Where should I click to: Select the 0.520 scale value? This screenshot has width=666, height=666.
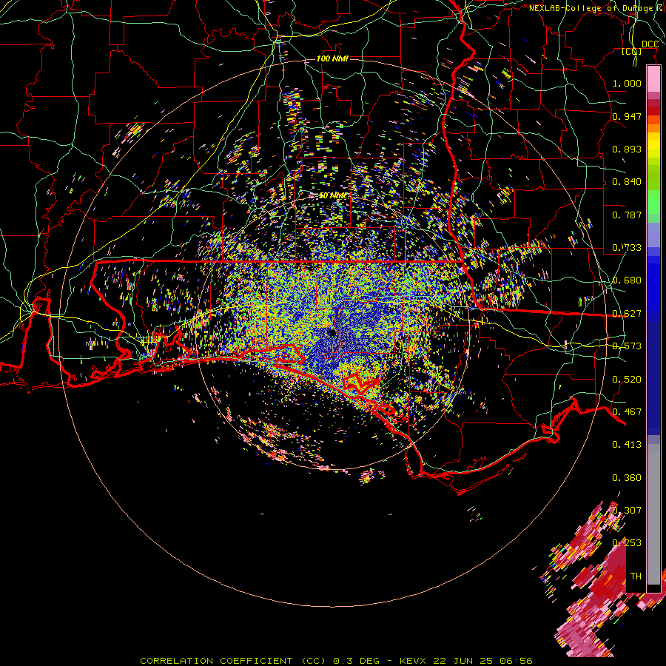point(627,379)
